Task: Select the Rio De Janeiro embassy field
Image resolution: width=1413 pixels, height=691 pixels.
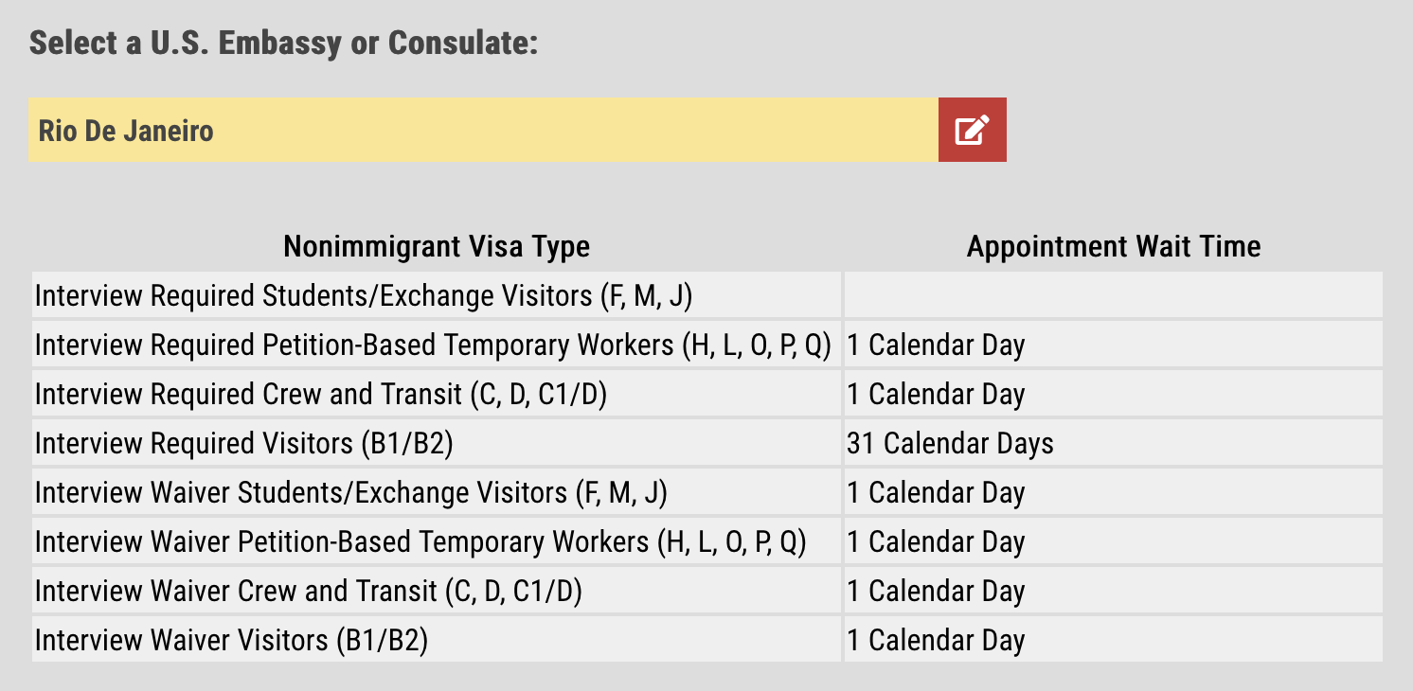Action: click(x=483, y=130)
